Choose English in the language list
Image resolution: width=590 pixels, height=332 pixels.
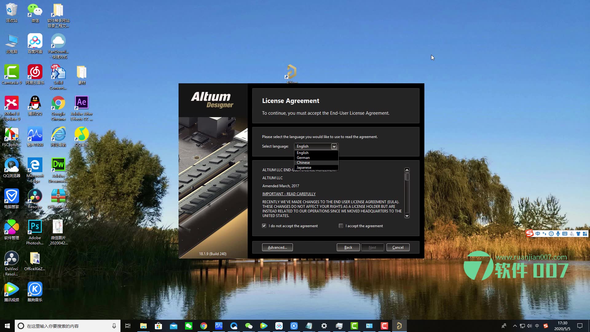coord(316,153)
